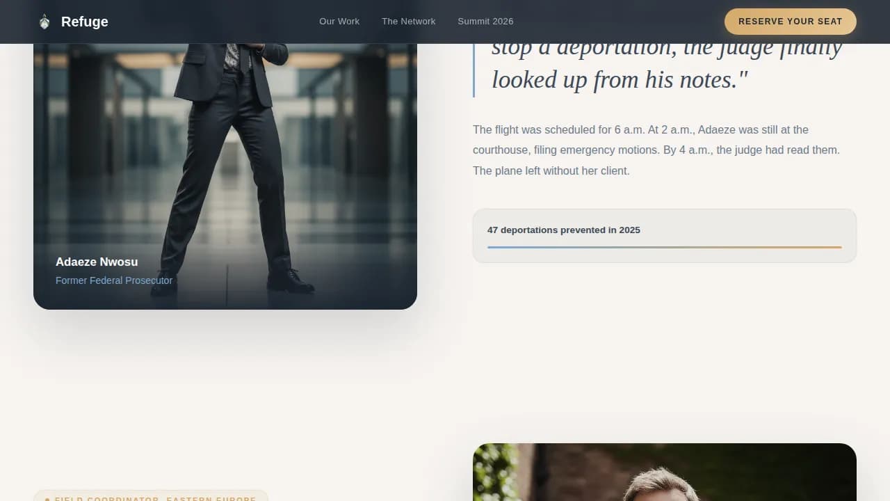Screen dimensions: 890x501
Task: Open the Summit 2026 page
Action: point(485,22)
